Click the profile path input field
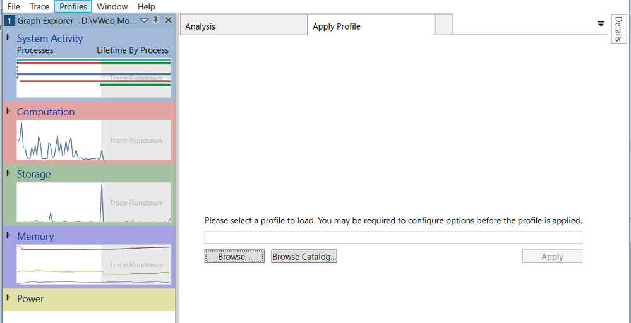The width and height of the screenshot is (631, 323). [x=393, y=237]
